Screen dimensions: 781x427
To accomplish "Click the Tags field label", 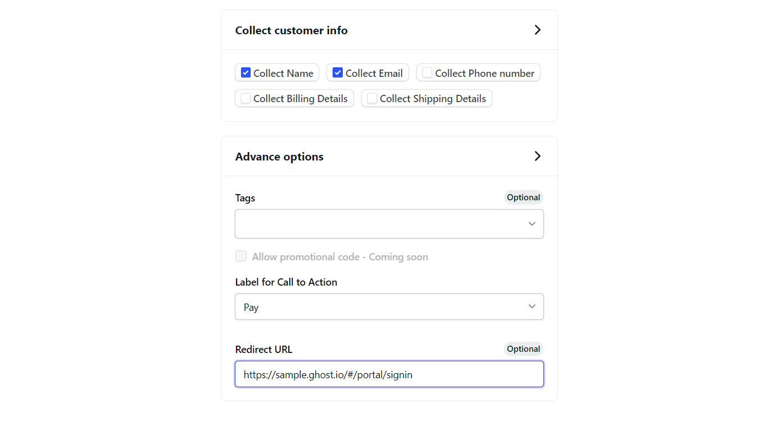I will click(245, 198).
